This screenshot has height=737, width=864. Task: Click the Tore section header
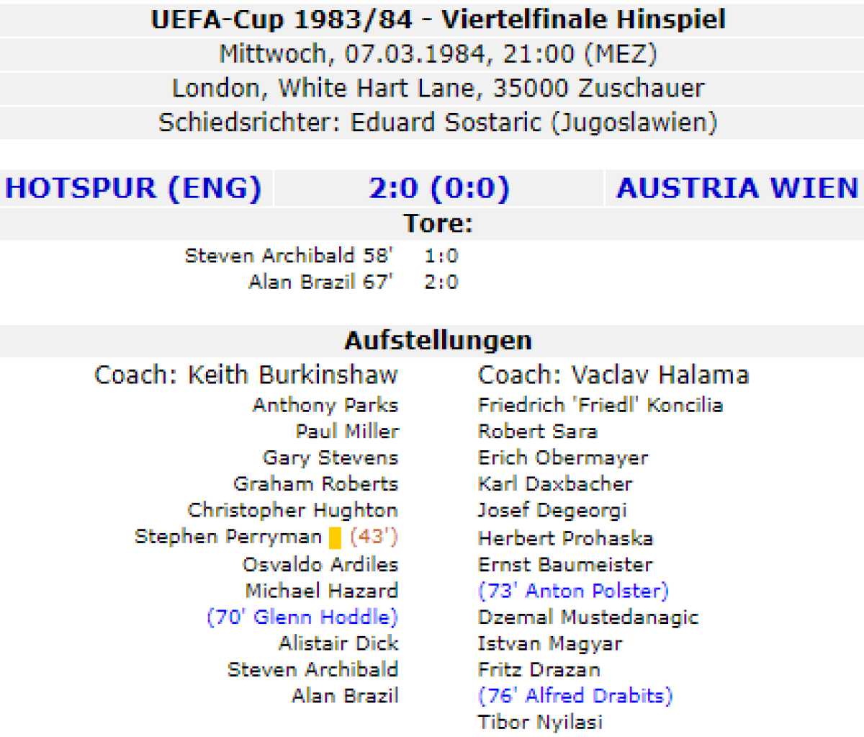[x=438, y=223]
